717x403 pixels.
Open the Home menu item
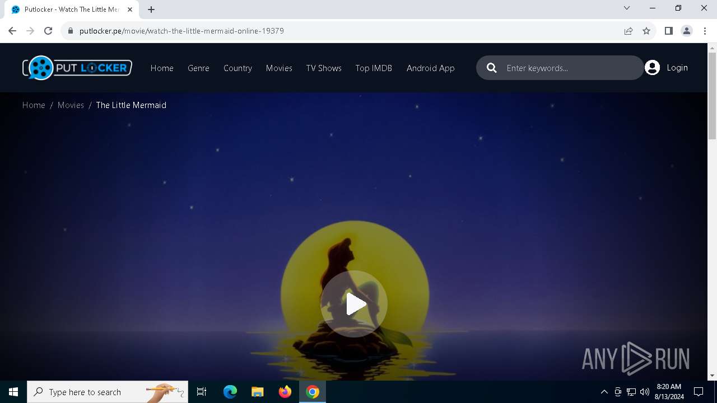coord(162,68)
